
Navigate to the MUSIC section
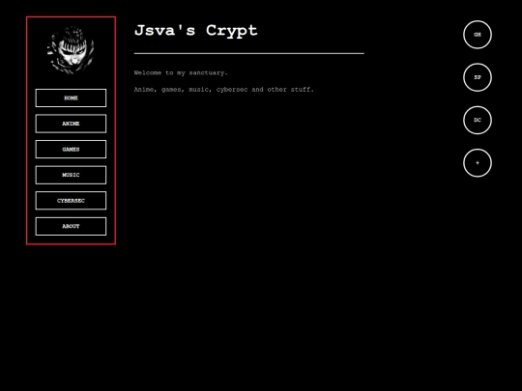point(71,175)
